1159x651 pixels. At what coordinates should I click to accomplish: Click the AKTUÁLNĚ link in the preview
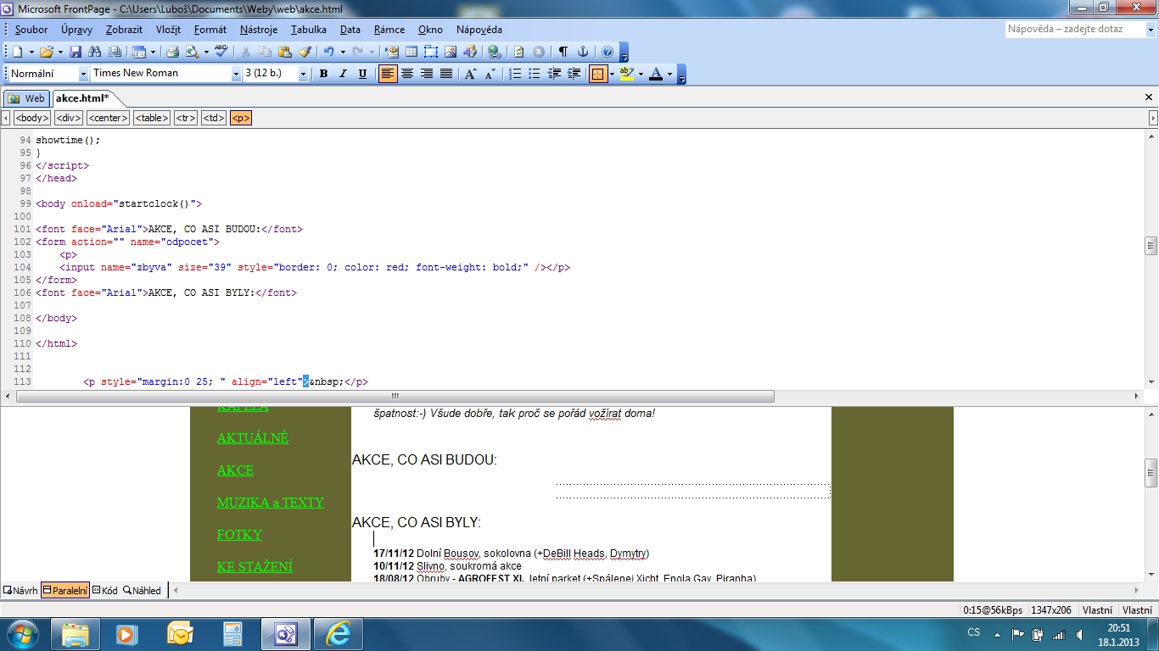(253, 438)
